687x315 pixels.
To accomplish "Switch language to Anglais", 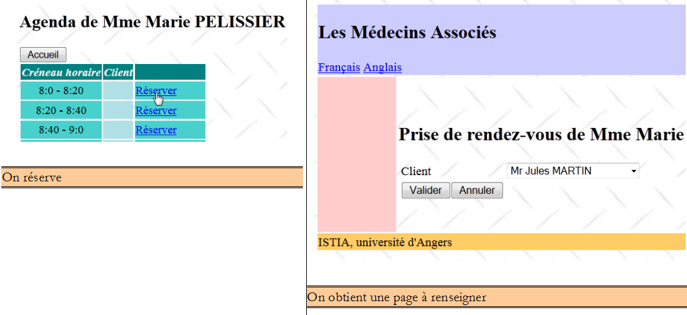I will [382, 67].
